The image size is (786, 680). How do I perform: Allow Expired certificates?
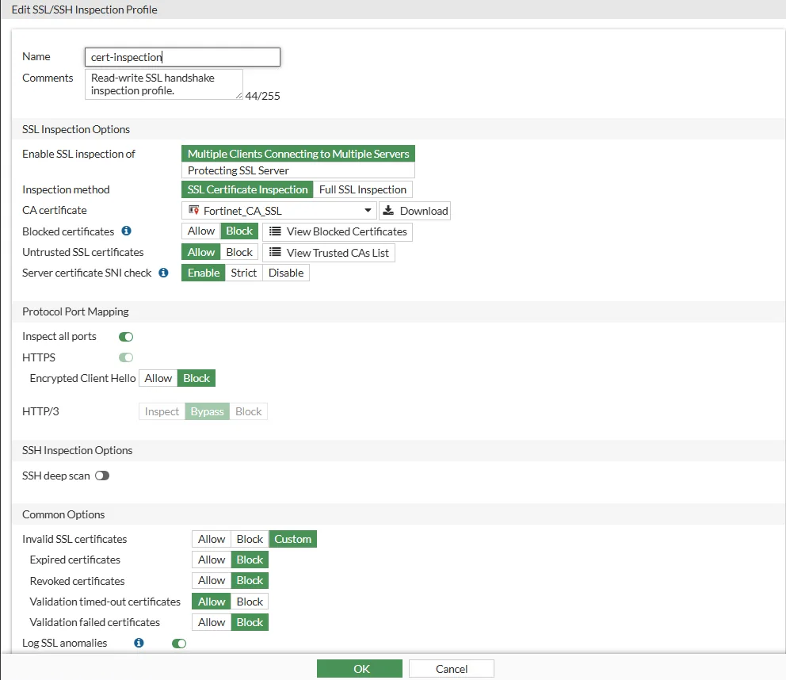tap(212, 560)
